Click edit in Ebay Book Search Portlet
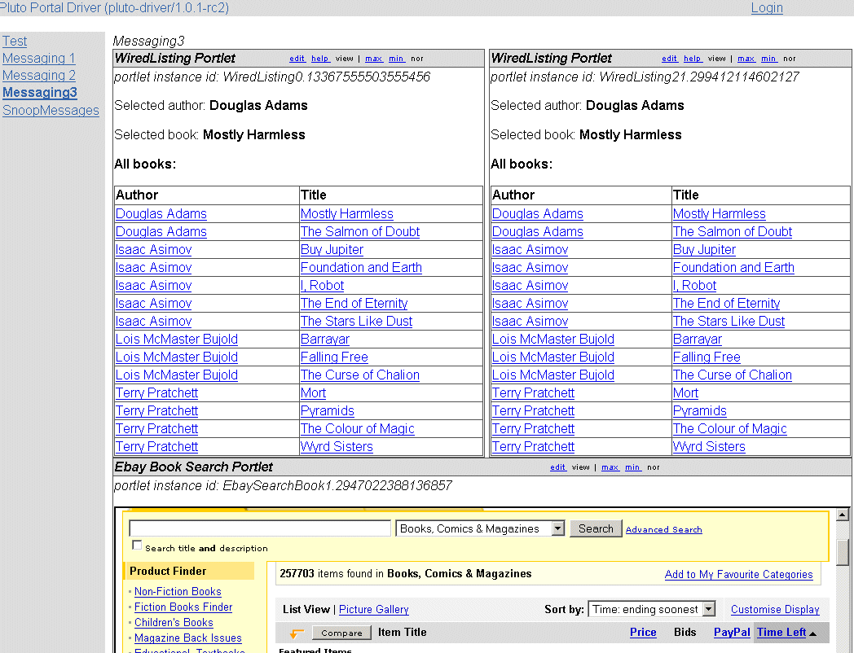Viewport: 854px width, 653px height. click(x=557, y=467)
